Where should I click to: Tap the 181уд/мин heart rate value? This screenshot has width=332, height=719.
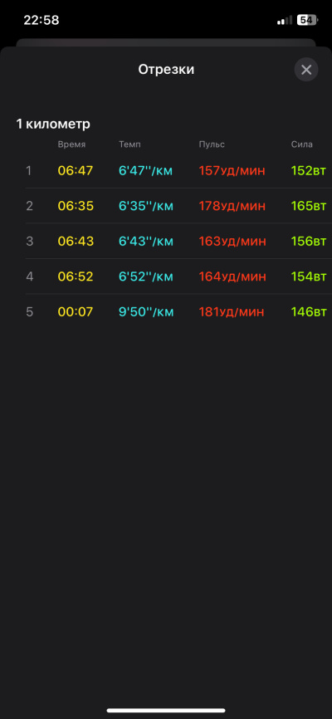pos(231,312)
